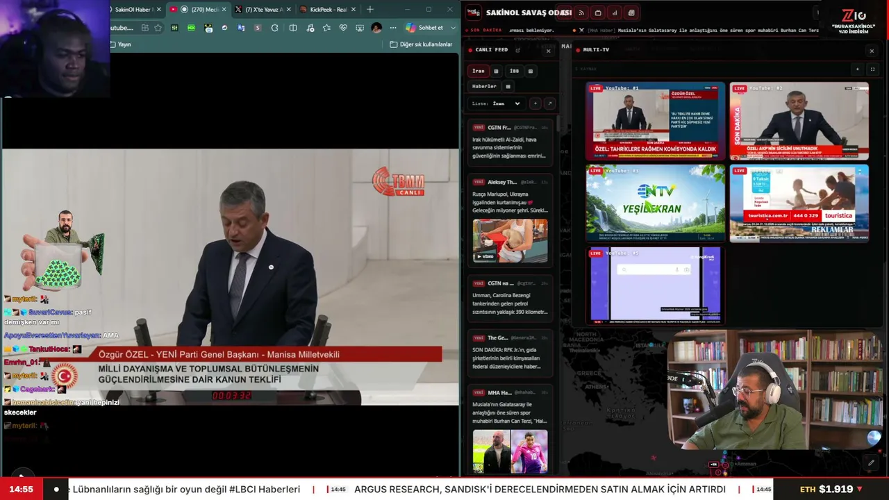Open the NTV Yeşil Ekran stream
Screen dimensions: 889x500
(656, 203)
